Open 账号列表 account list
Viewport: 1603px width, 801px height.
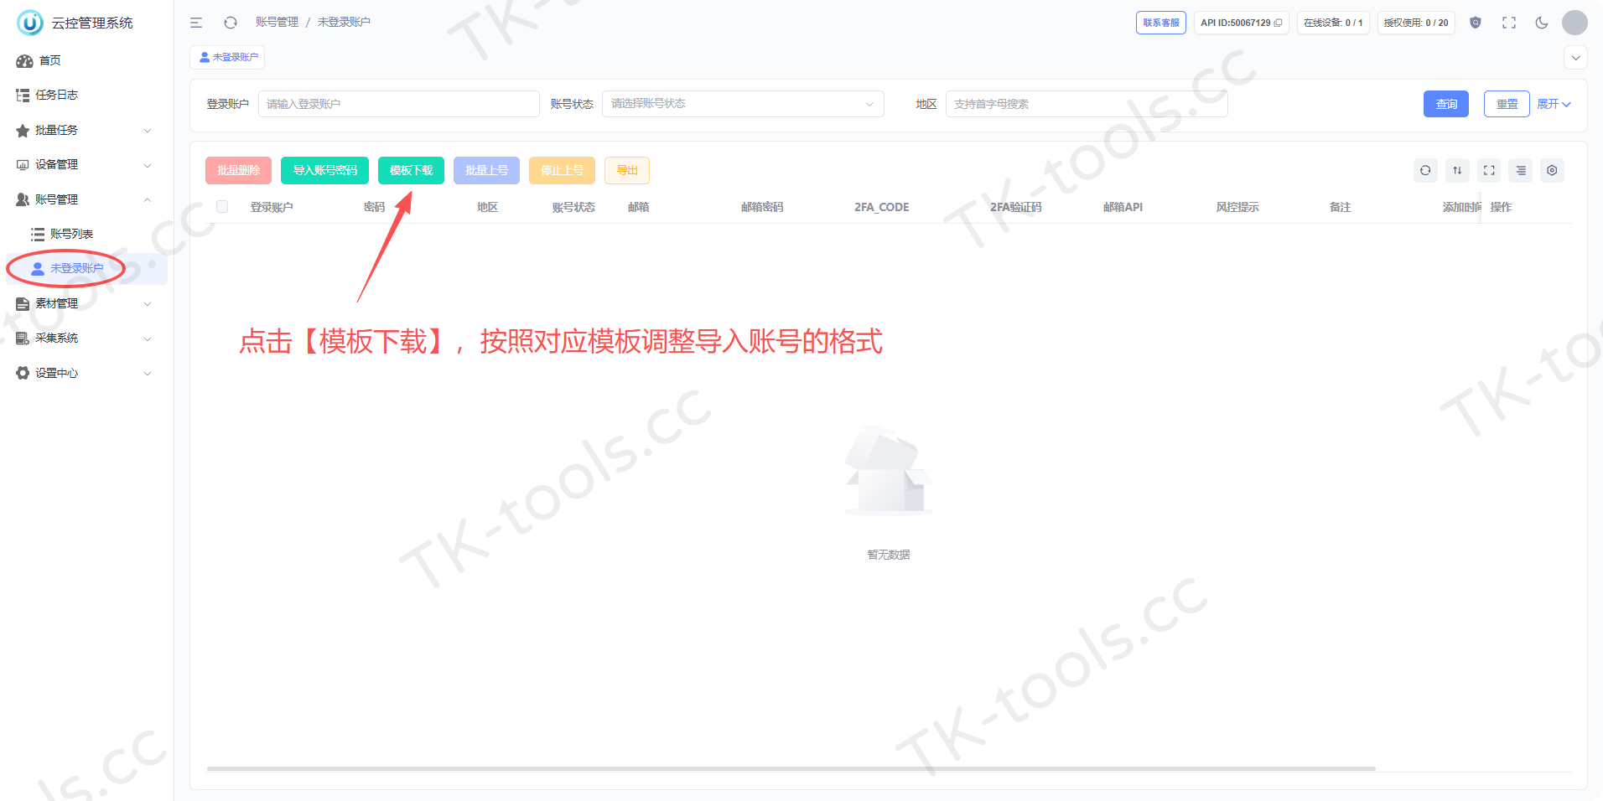click(86, 234)
